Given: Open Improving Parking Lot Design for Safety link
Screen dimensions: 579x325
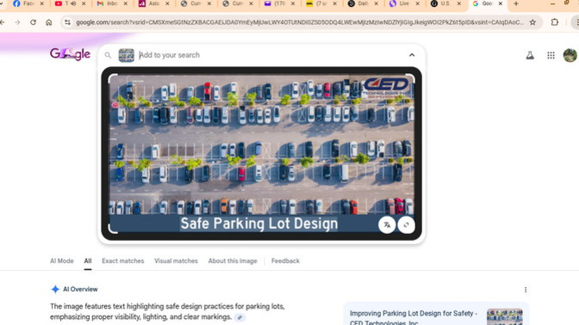Looking at the screenshot, I should click(x=414, y=317).
